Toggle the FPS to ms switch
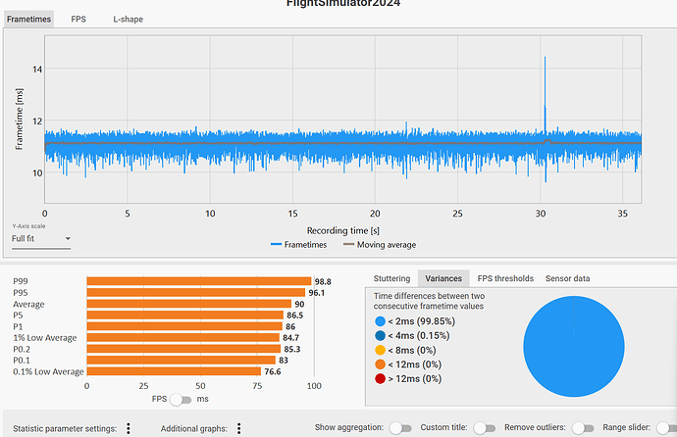677x437 pixels. pyautogui.click(x=181, y=400)
